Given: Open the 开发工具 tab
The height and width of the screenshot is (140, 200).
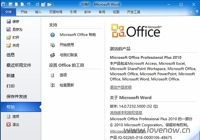Looking at the screenshot, I should (134, 12).
